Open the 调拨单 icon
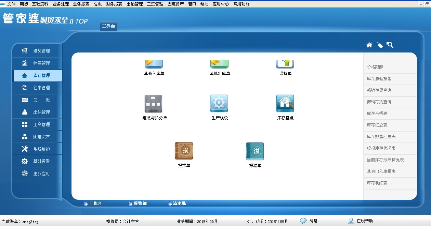The height and width of the screenshot is (226, 431). (285, 65)
